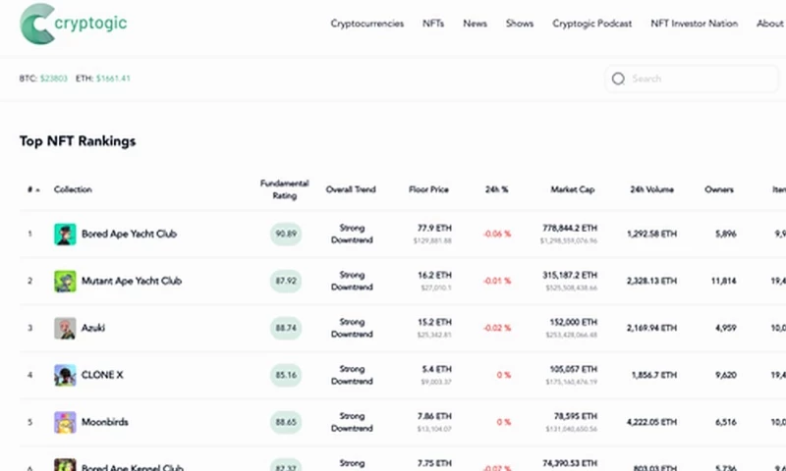Click the 88.74 rating badge
The image size is (786, 471).
coord(286,328)
